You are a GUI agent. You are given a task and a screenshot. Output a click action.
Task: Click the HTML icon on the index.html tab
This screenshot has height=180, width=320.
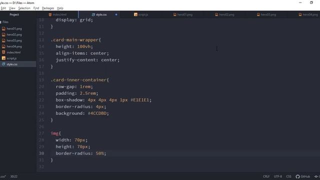[50, 14]
